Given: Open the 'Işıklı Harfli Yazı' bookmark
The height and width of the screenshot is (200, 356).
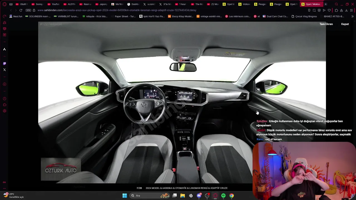Looking at the screenshot, I should coord(152,16).
